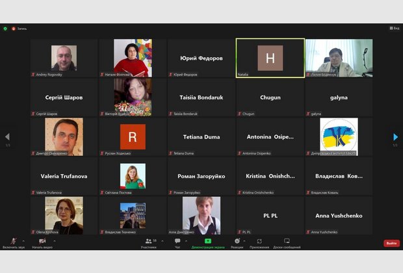
Task: Select Алла Дмитренко video tile
Action: point(201,215)
